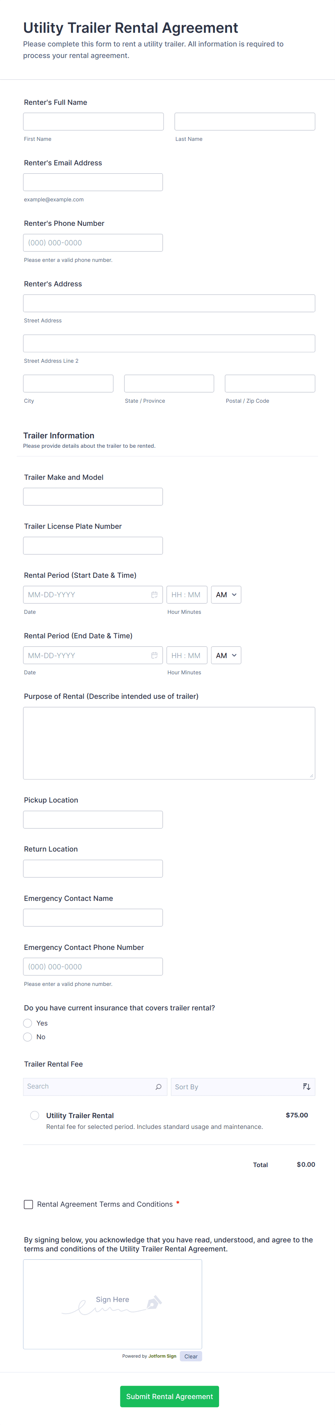This screenshot has width=335, height=1425.
Task: Focus the Renter's Email Address input
Action: pos(93,183)
